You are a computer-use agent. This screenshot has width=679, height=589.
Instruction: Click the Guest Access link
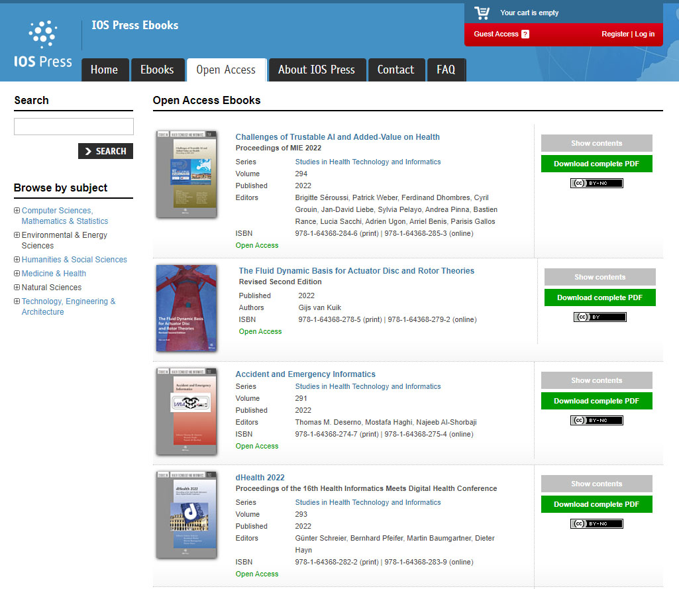496,34
